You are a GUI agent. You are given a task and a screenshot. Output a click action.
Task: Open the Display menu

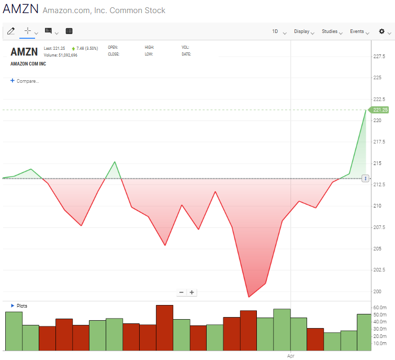click(x=303, y=32)
